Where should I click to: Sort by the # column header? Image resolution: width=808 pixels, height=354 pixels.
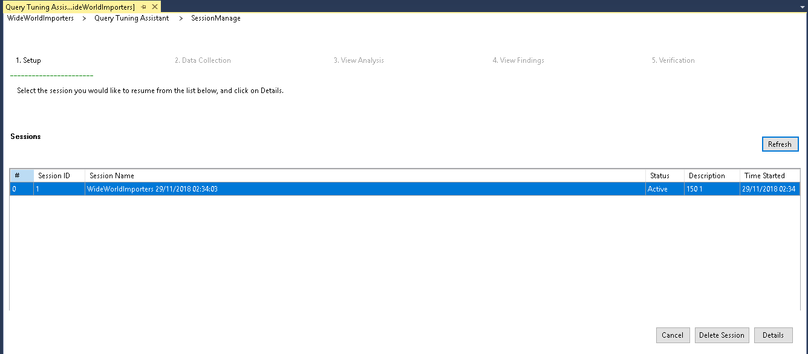(22, 176)
